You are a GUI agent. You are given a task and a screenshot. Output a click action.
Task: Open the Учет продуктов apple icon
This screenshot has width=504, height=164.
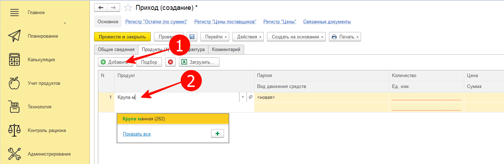point(14,83)
